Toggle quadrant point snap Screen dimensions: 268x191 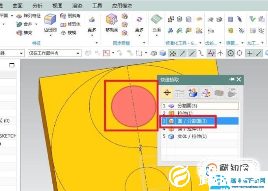tap(240, 53)
